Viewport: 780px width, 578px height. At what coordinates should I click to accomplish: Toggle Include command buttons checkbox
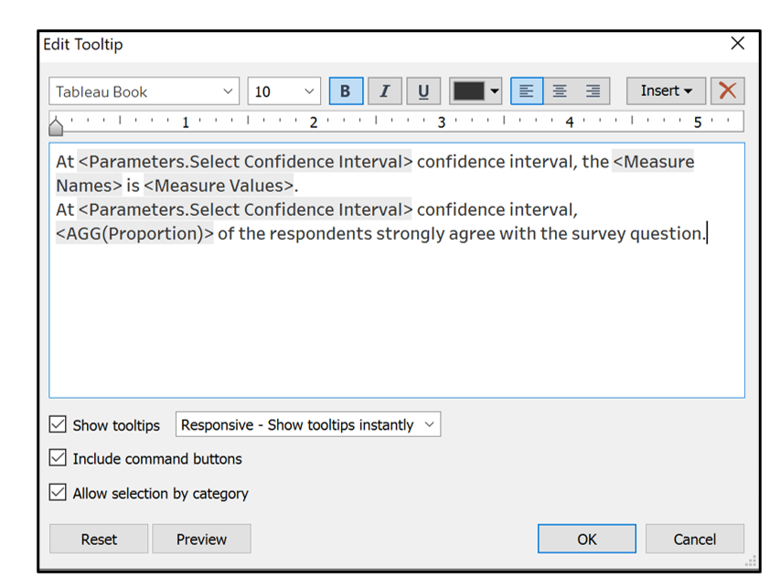click(x=59, y=458)
